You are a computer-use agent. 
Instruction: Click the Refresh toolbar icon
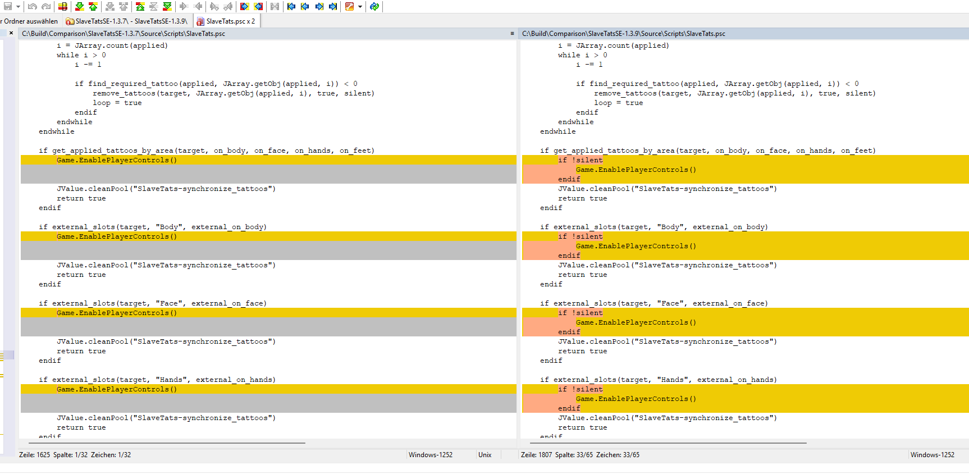(374, 7)
